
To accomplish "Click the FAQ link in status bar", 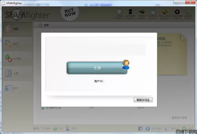I will [61, 128].
